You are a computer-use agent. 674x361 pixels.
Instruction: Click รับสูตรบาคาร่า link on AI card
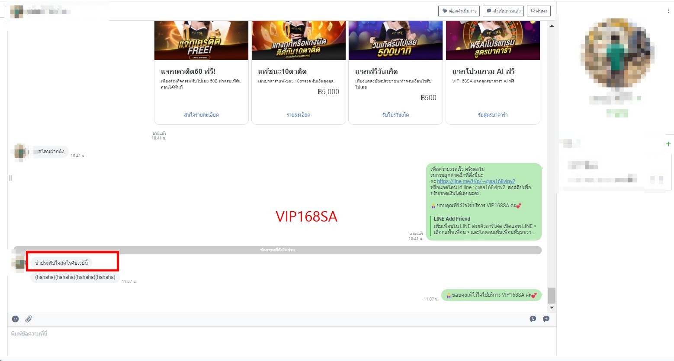click(x=493, y=115)
